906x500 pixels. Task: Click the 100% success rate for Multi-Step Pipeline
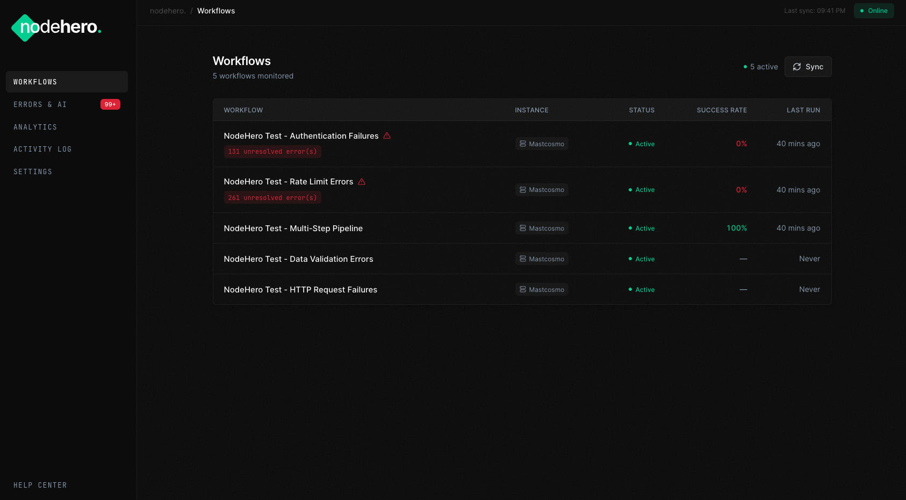(x=736, y=228)
